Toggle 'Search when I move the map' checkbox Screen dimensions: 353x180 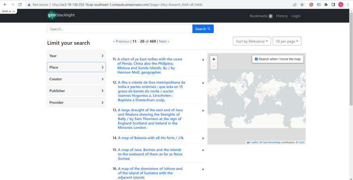point(256,59)
